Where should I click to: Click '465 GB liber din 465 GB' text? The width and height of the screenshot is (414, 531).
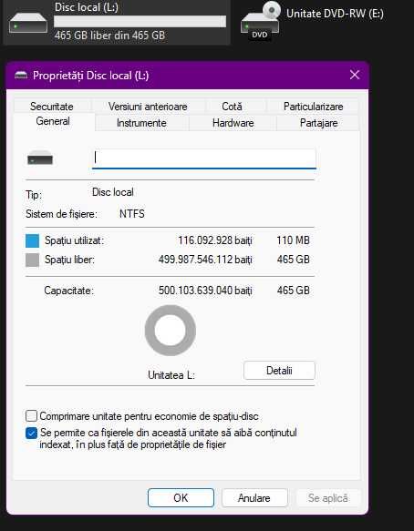click(x=109, y=36)
